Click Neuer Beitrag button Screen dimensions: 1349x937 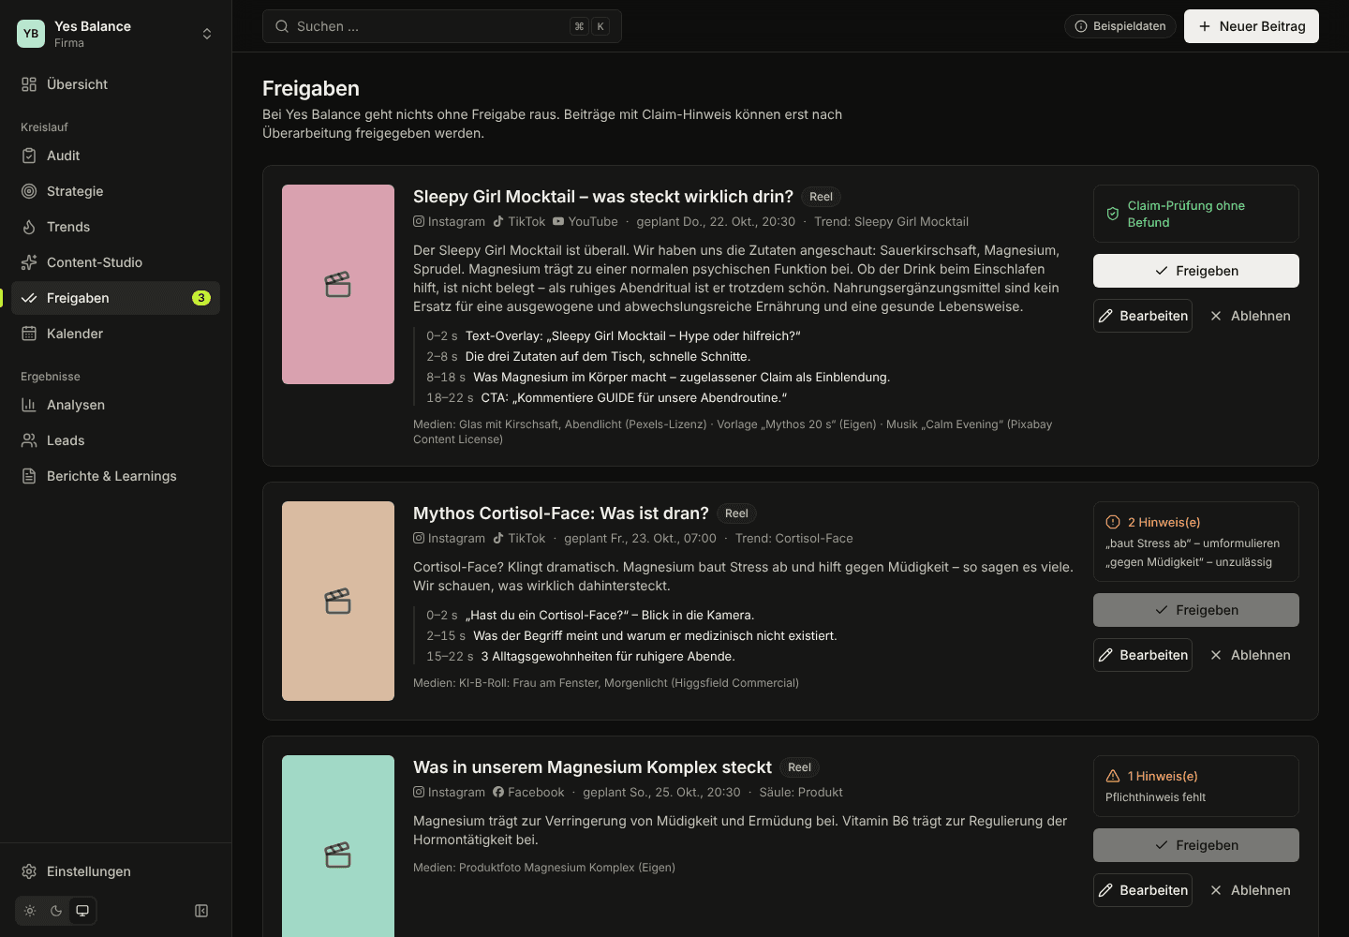coord(1252,26)
